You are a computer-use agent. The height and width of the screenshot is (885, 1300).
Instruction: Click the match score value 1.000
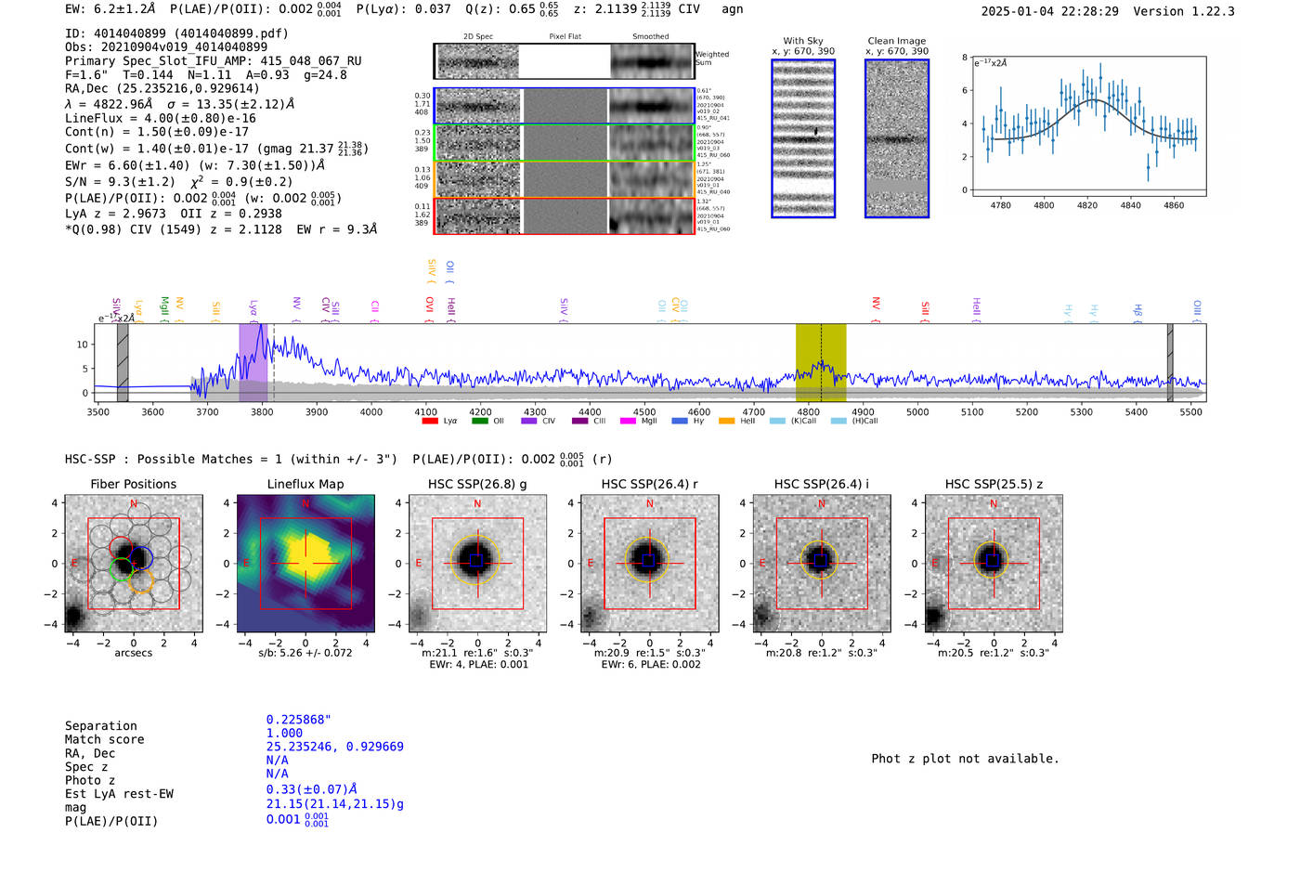284,733
